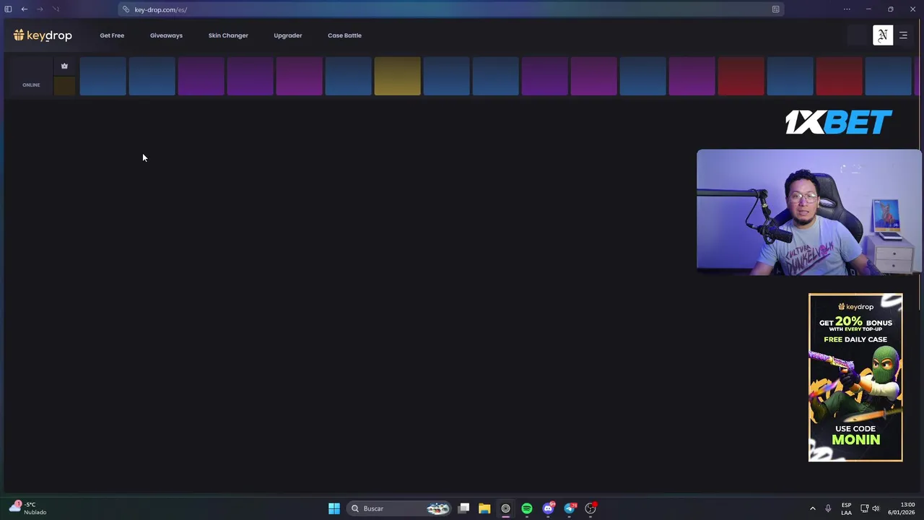Open the ESP LAA language switcher
Screen dimensions: 924x520
point(846,508)
